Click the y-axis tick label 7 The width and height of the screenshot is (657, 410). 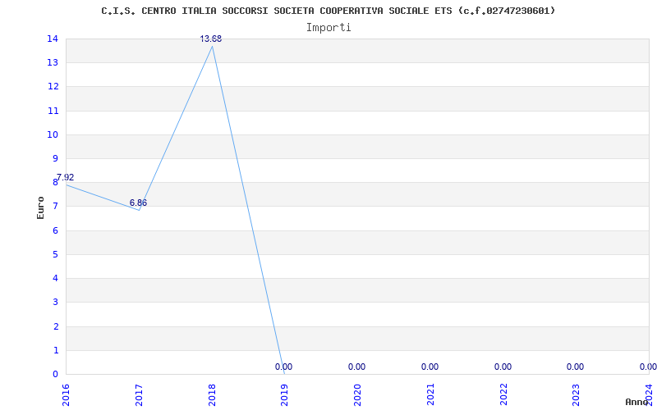(x=55, y=207)
